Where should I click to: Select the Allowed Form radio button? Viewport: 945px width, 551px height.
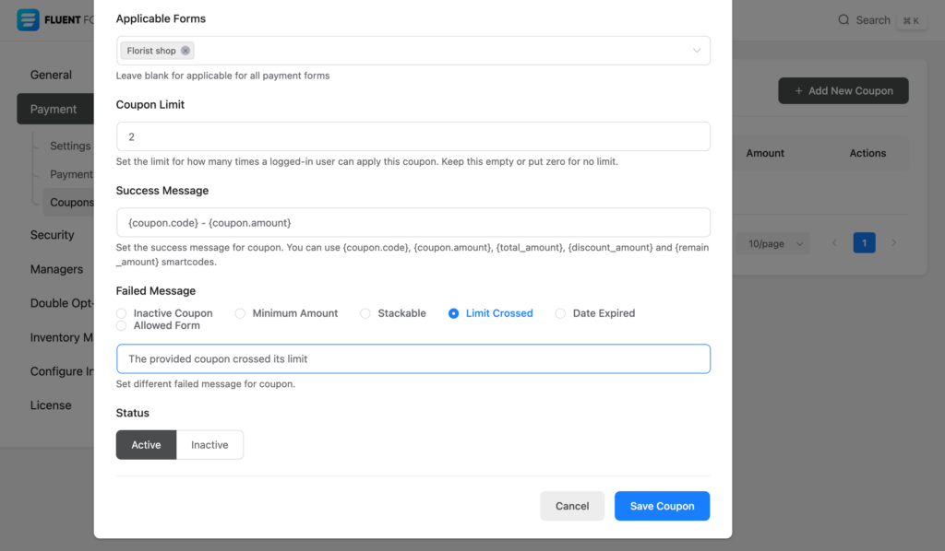click(121, 325)
